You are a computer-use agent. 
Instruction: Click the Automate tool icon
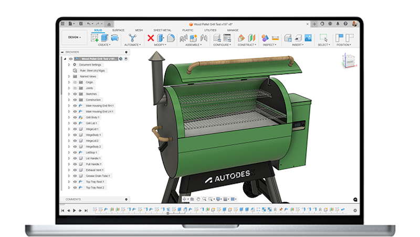point(132,38)
